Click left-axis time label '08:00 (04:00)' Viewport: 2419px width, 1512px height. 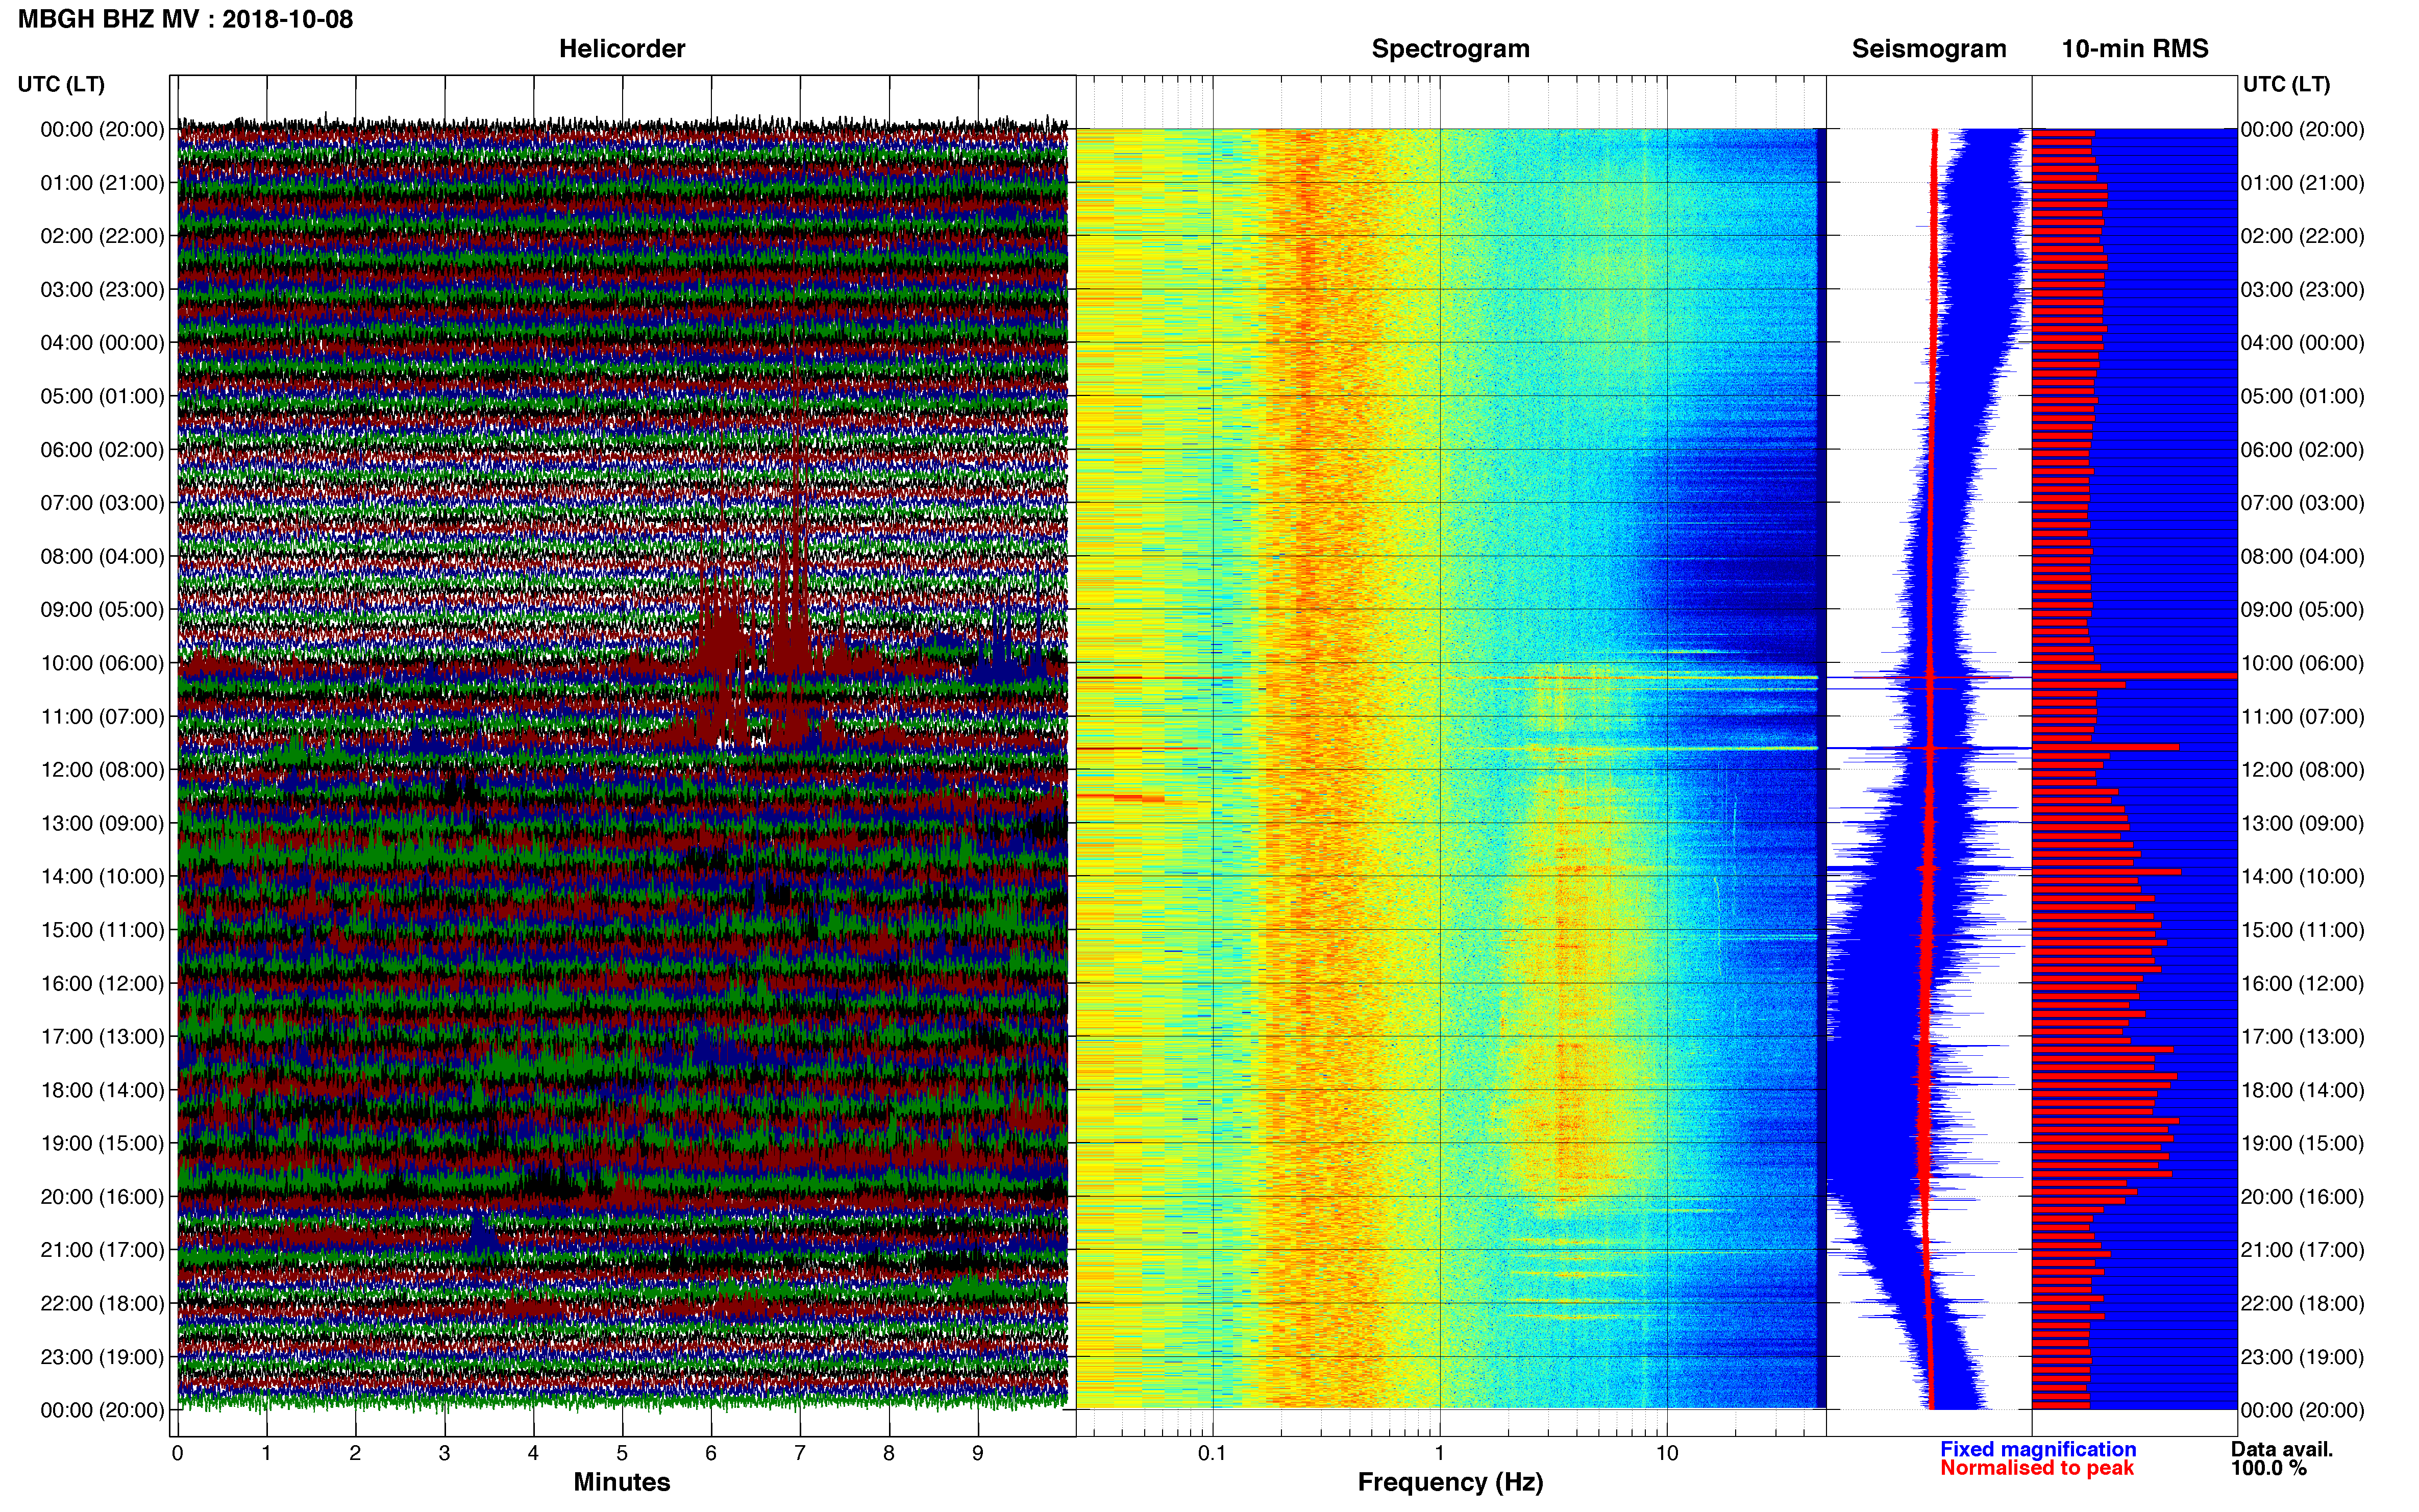point(102,556)
